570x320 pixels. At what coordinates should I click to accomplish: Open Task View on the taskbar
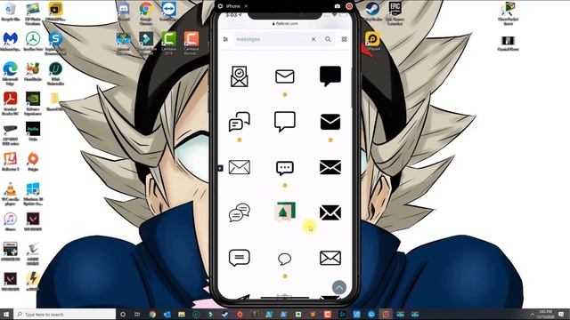pos(137,314)
